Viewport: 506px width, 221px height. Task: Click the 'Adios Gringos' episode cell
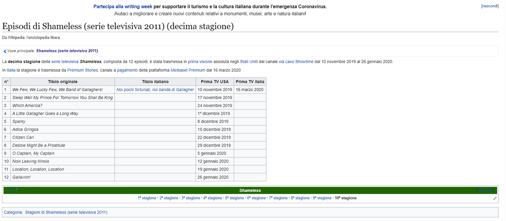(62, 129)
